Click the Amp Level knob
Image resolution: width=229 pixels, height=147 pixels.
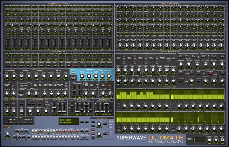(x=110, y=94)
